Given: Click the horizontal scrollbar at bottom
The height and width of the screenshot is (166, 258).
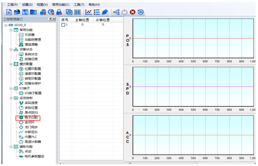Looking at the screenshot, I should [130, 163].
